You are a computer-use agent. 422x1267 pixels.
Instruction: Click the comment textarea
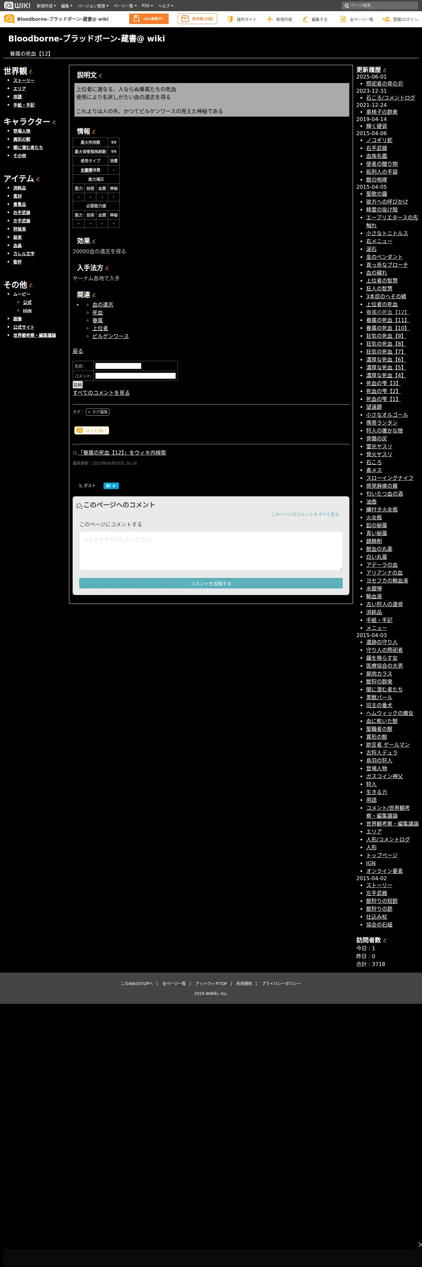[211, 551]
